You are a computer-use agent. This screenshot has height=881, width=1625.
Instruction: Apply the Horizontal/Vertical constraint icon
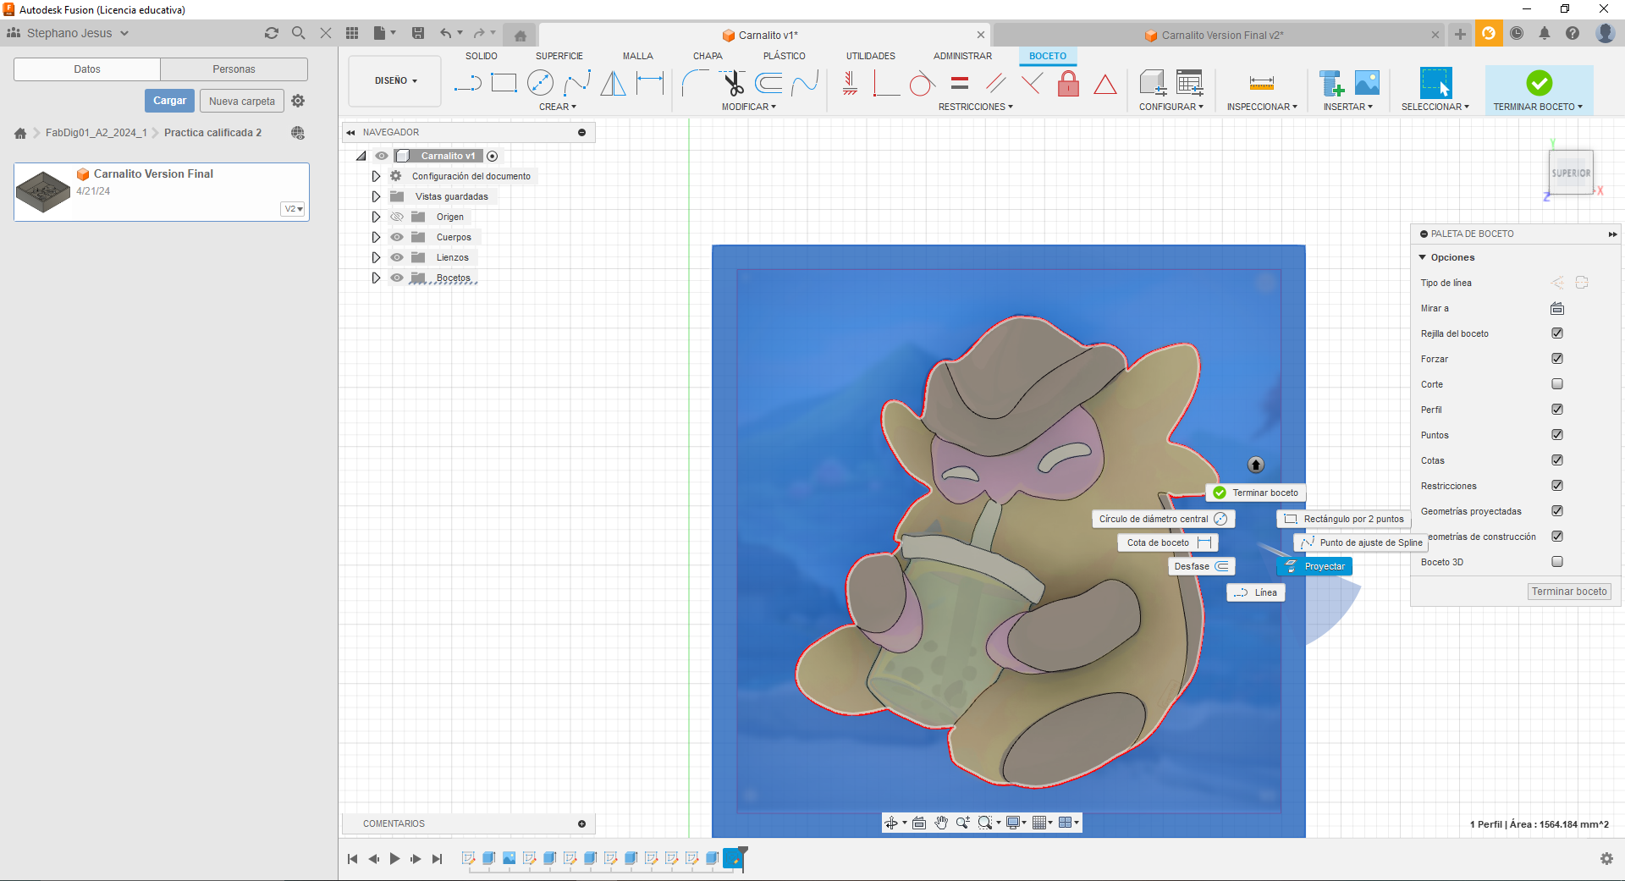point(850,83)
